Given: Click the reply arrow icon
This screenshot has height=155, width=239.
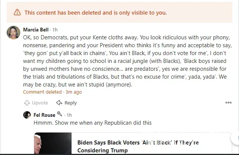Looking at the screenshot, I should tap(59, 103).
